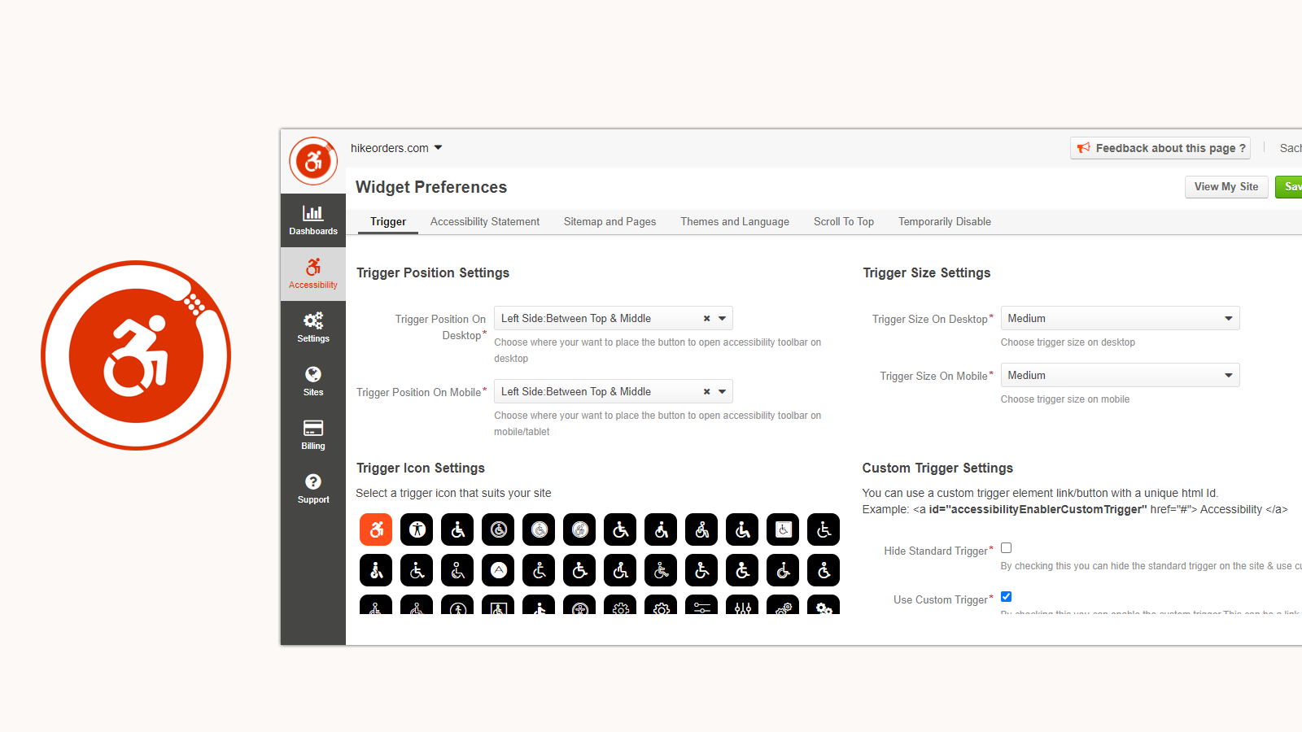Open the Themes and Language tab
This screenshot has height=732, width=1302.
(x=735, y=222)
